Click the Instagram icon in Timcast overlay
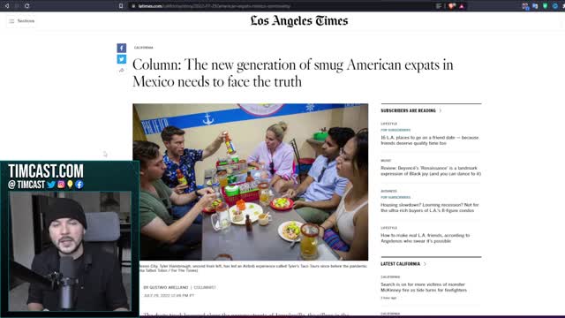Viewport: 565px width, 318px height. [61, 185]
